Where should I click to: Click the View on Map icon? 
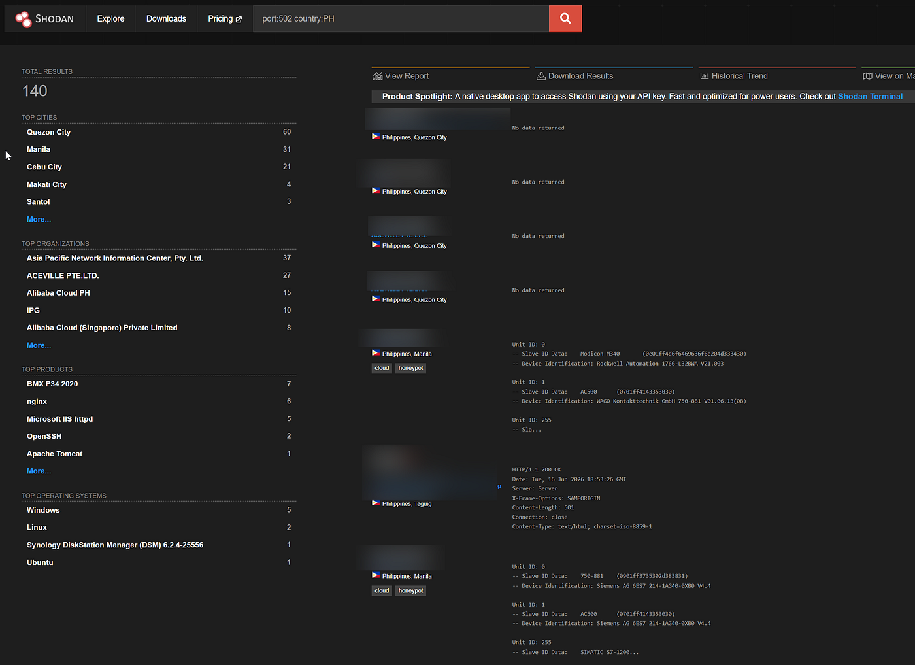(867, 76)
